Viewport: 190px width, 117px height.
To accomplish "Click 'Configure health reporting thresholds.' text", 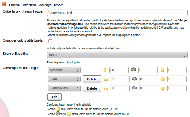I will pos(69,105).
